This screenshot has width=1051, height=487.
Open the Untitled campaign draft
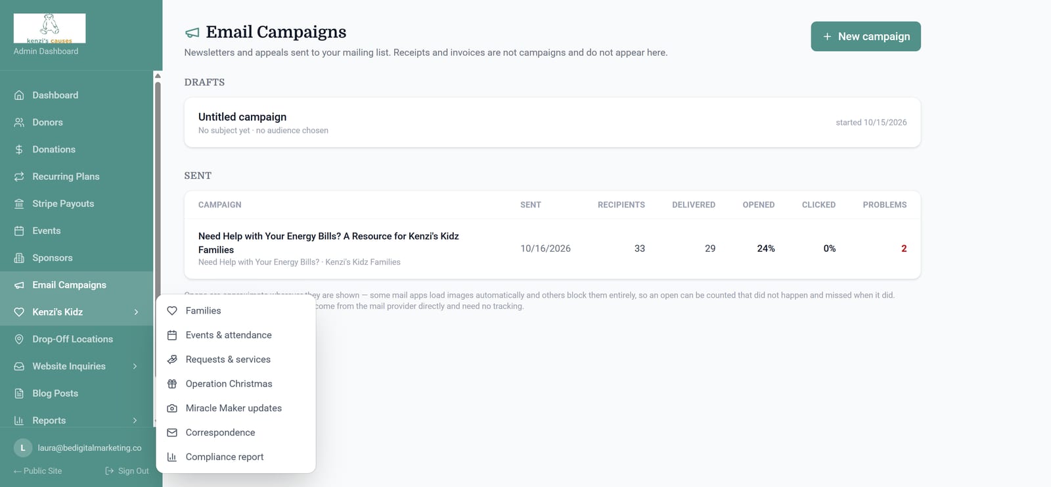point(552,123)
